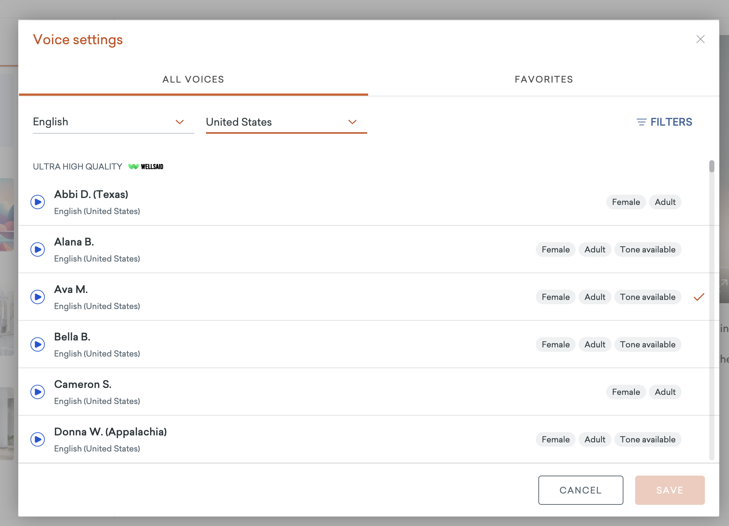Open the FILTERS panel
Viewport: 729px width, 526px height.
click(x=664, y=122)
